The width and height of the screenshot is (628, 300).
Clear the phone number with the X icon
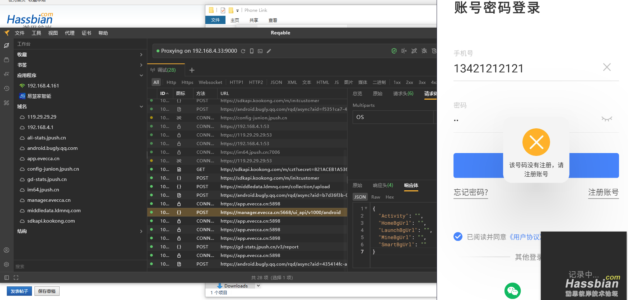[x=607, y=67]
